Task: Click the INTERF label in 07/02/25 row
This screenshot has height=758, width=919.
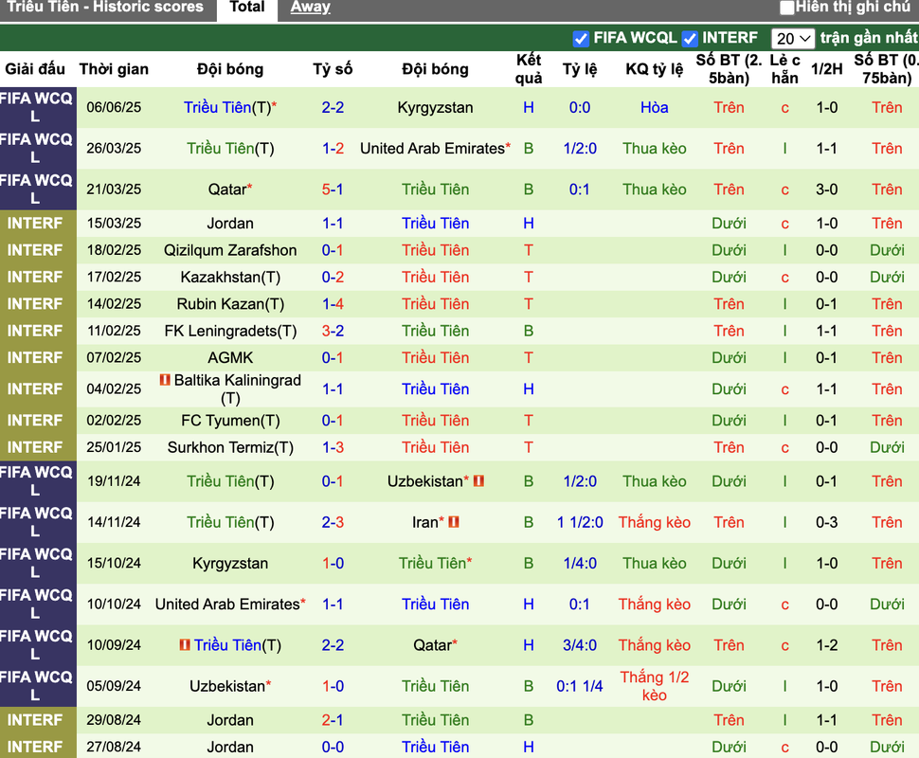Action: (x=34, y=358)
